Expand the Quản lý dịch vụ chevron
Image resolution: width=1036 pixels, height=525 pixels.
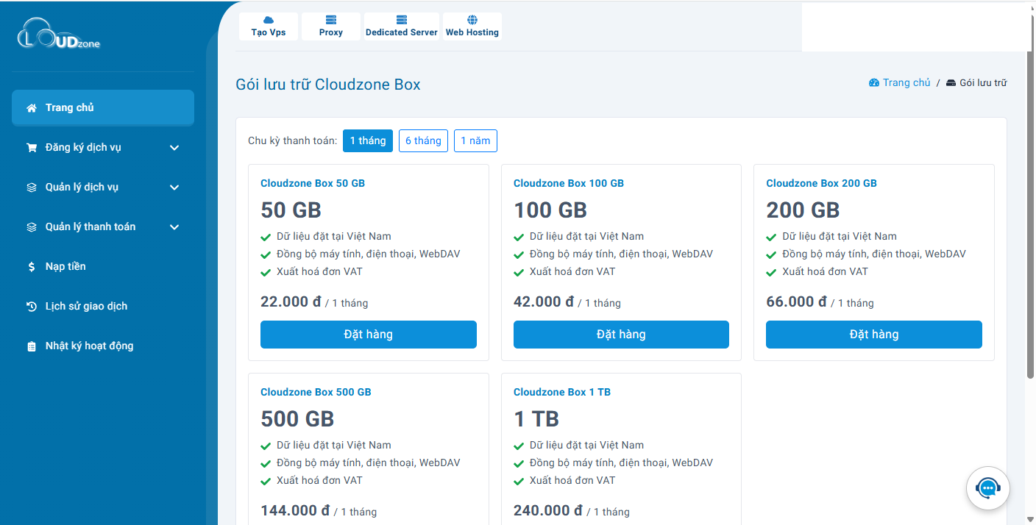[174, 187]
